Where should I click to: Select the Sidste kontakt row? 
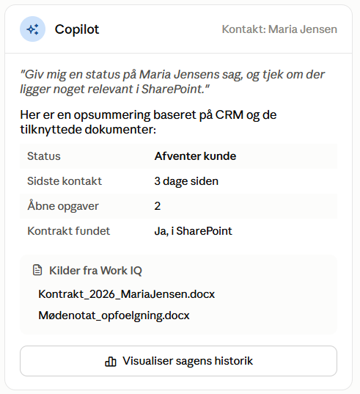pyautogui.click(x=178, y=181)
